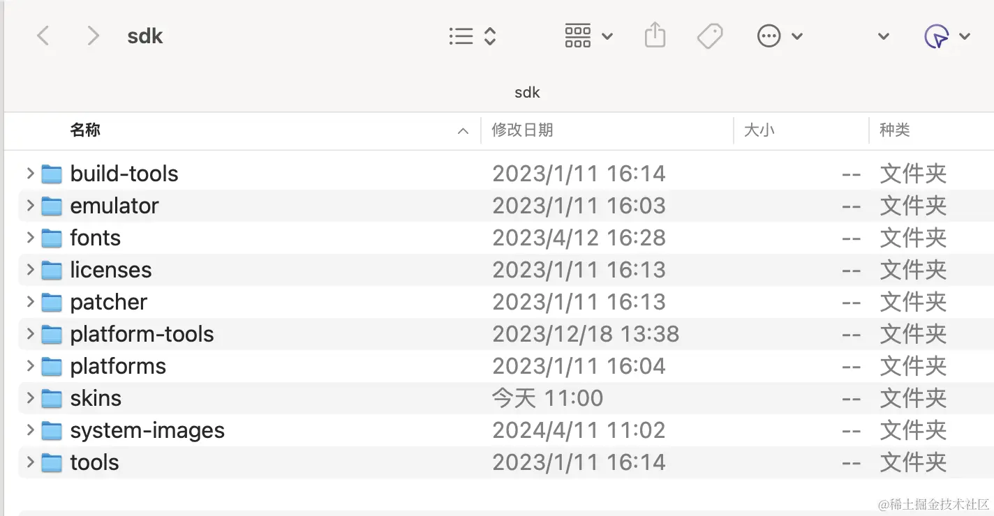Expand the tools folder chevron
The height and width of the screenshot is (516, 994).
click(x=30, y=462)
